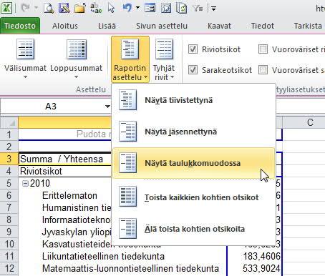
Task: Customize the quick access toolbar dropdown
Action: (x=213, y=9)
